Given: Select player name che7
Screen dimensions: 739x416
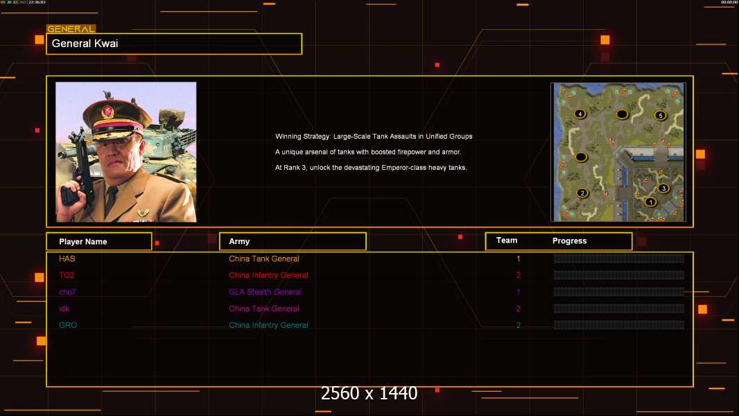Looking at the screenshot, I should point(67,292).
